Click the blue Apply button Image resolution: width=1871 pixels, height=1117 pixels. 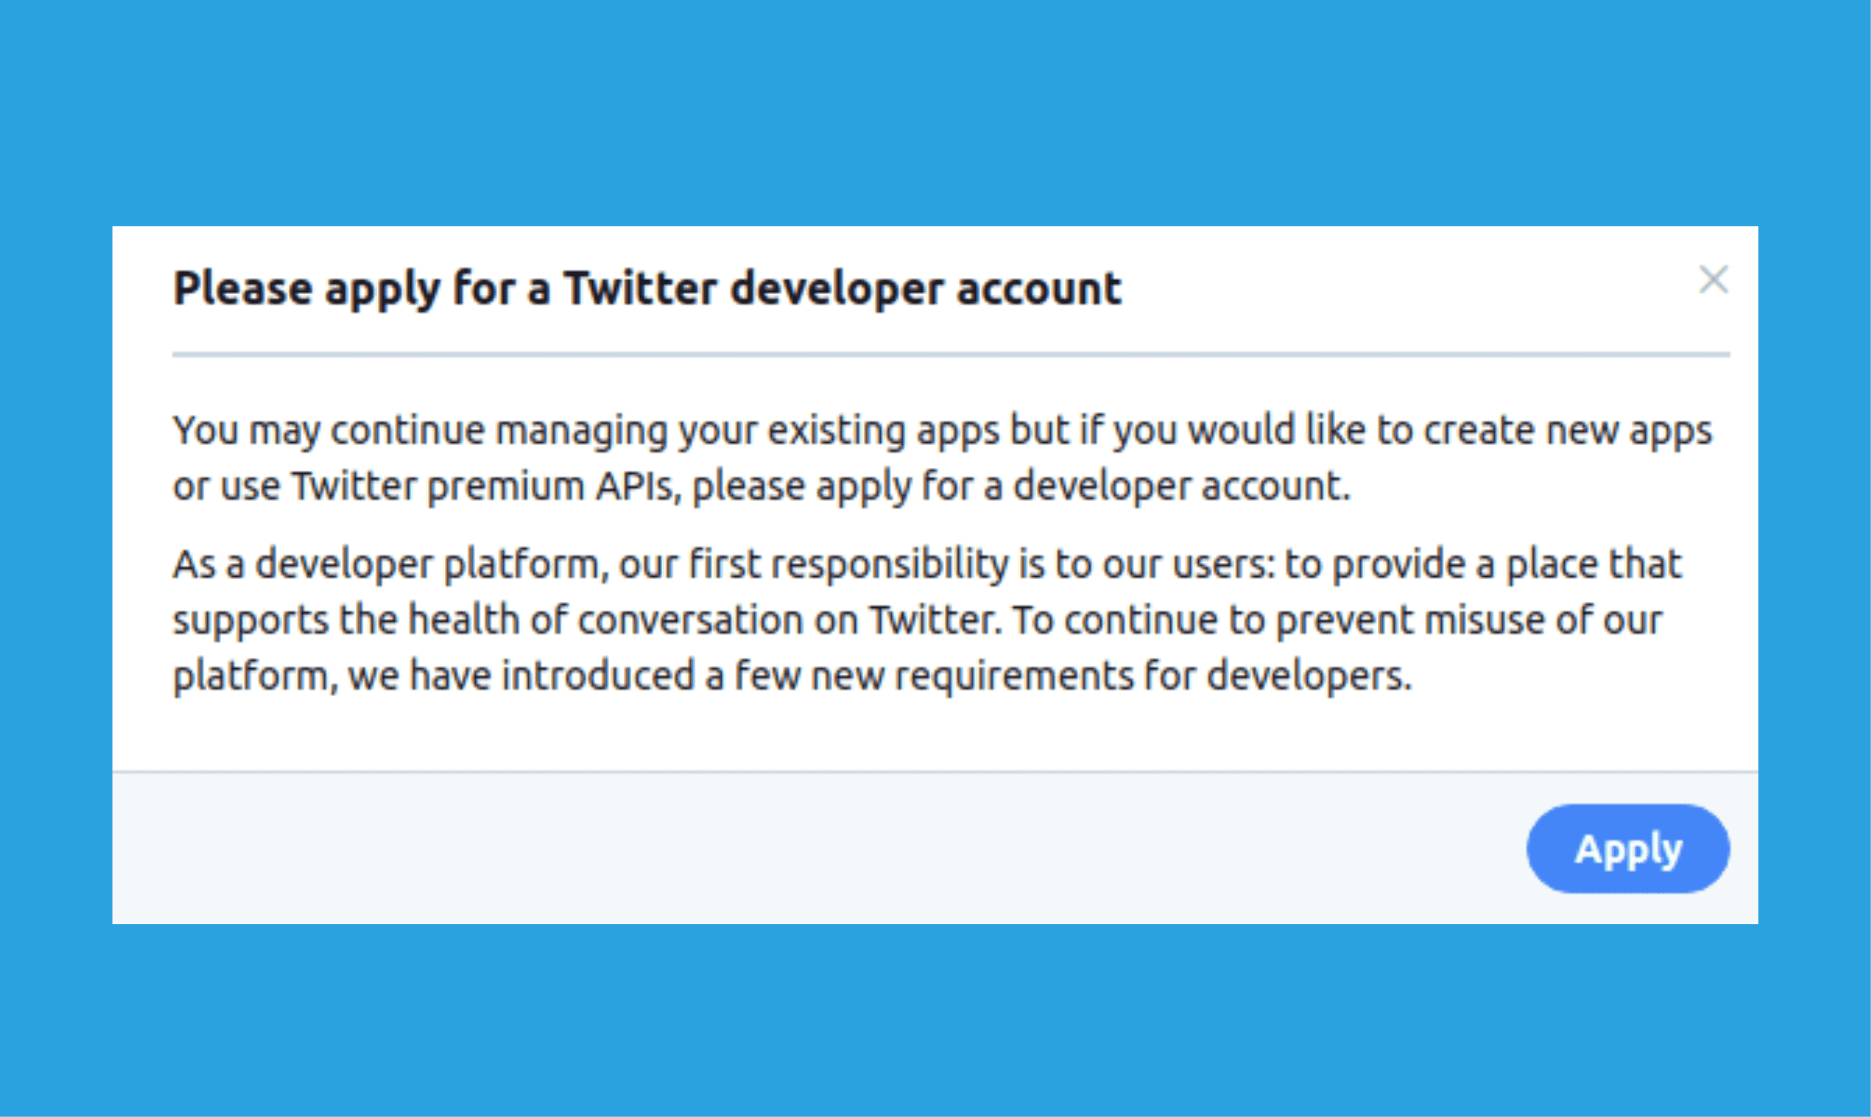tap(1628, 848)
